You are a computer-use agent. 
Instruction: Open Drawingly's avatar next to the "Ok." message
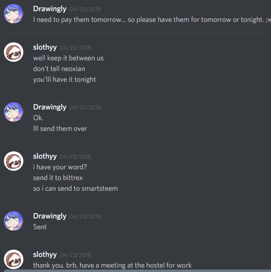[x=14, y=112]
